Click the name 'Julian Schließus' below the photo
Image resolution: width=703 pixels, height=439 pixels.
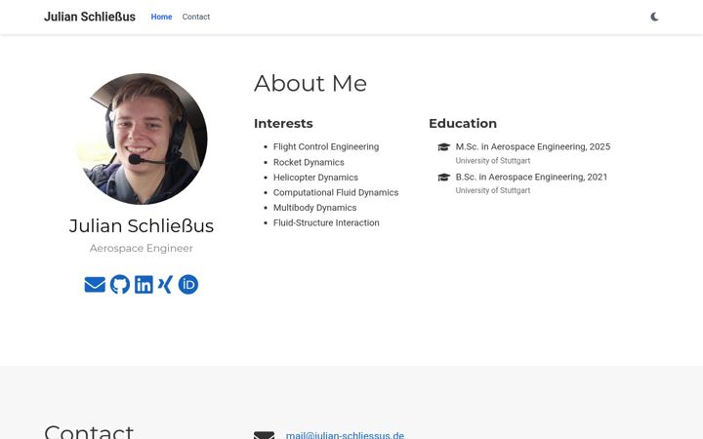tap(142, 225)
